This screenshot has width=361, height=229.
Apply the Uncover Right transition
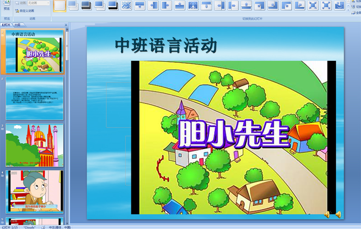(233, 5)
